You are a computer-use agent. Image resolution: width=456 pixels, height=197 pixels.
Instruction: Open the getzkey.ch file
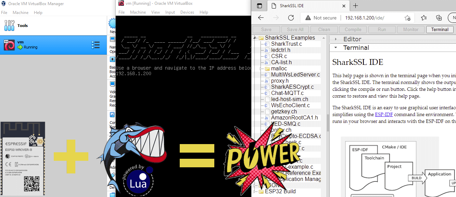[x=284, y=112]
